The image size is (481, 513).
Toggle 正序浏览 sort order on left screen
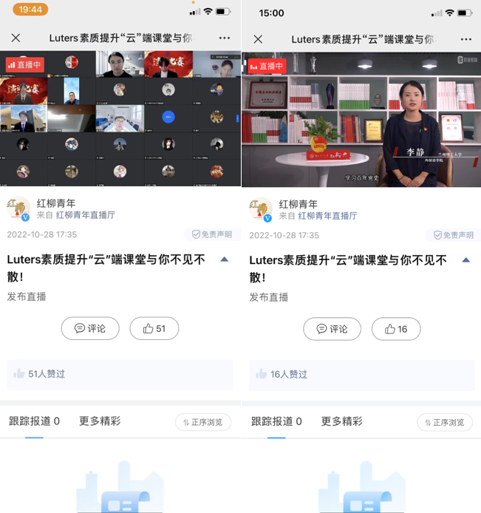click(x=203, y=422)
